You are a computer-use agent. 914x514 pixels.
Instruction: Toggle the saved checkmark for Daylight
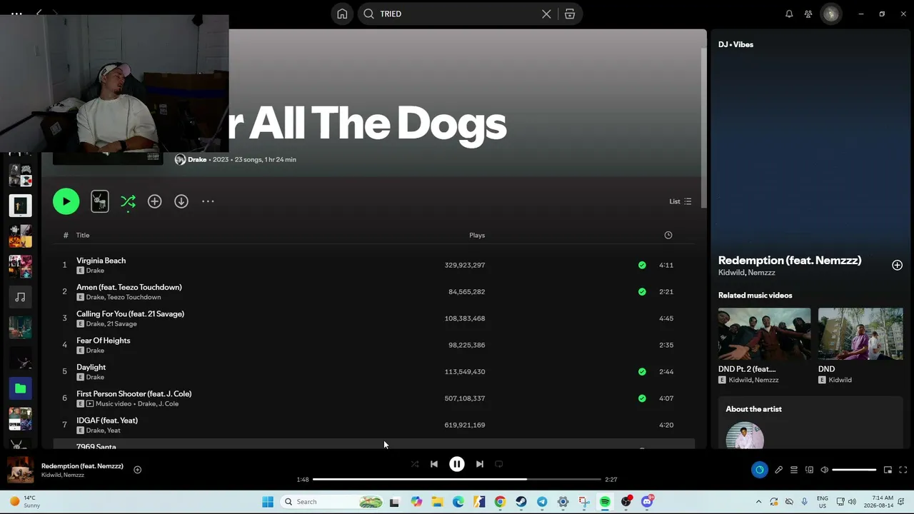[x=642, y=371]
